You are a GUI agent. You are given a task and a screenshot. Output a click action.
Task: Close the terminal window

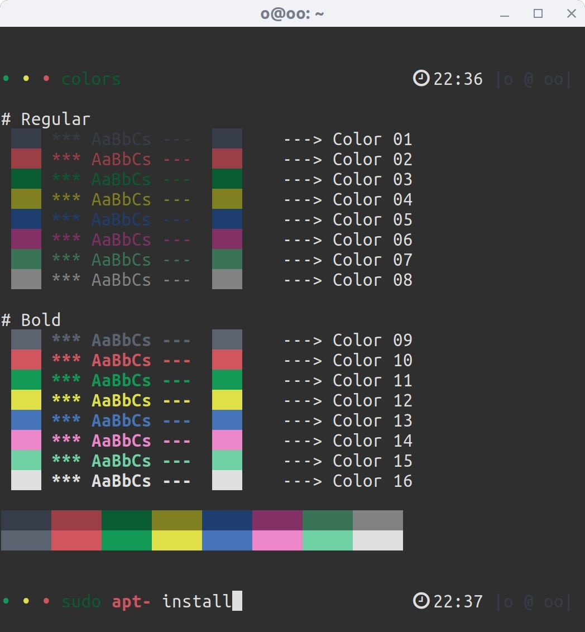click(x=571, y=14)
